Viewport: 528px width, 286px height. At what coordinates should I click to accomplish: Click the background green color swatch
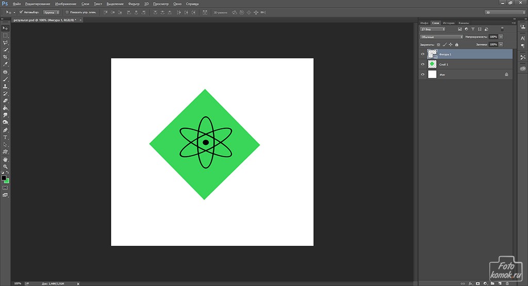7,181
